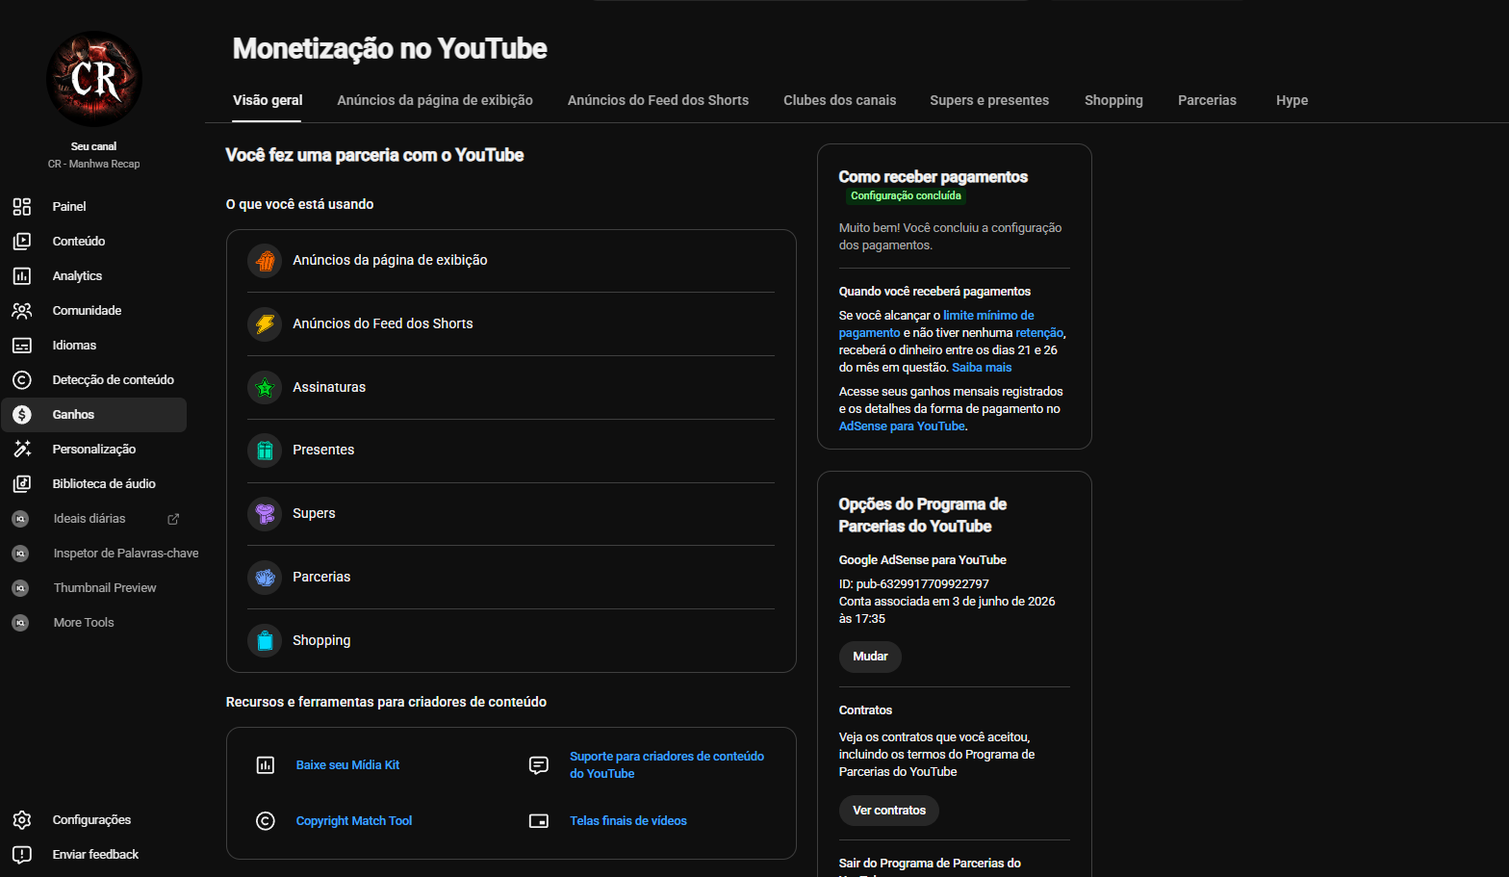Viewport: 1509px width, 877px height.
Task: Open the limite mínimo de pagamento link
Action: coord(936,324)
